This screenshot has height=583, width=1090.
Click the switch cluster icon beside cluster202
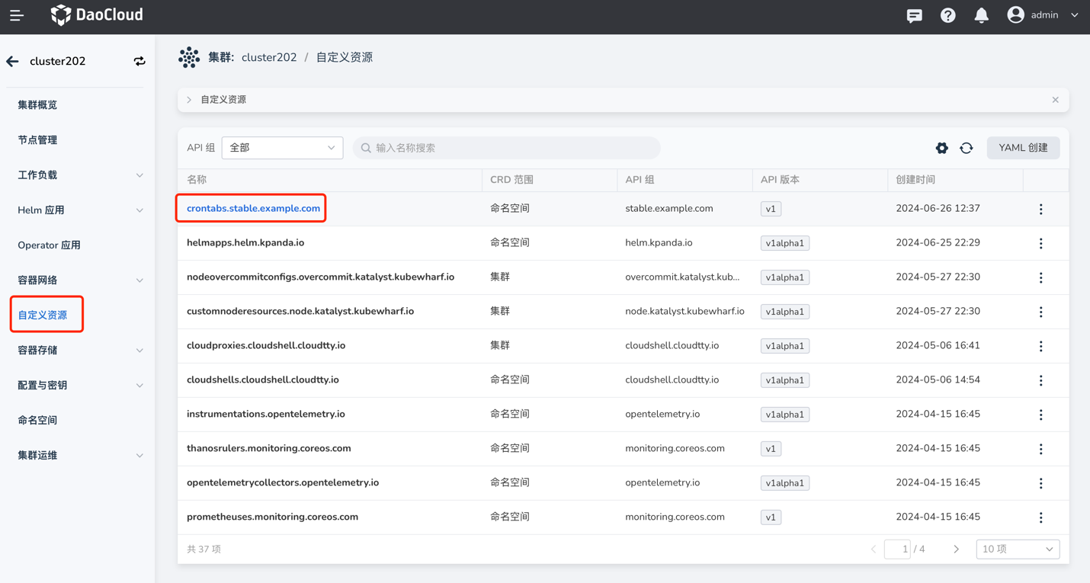click(x=139, y=61)
